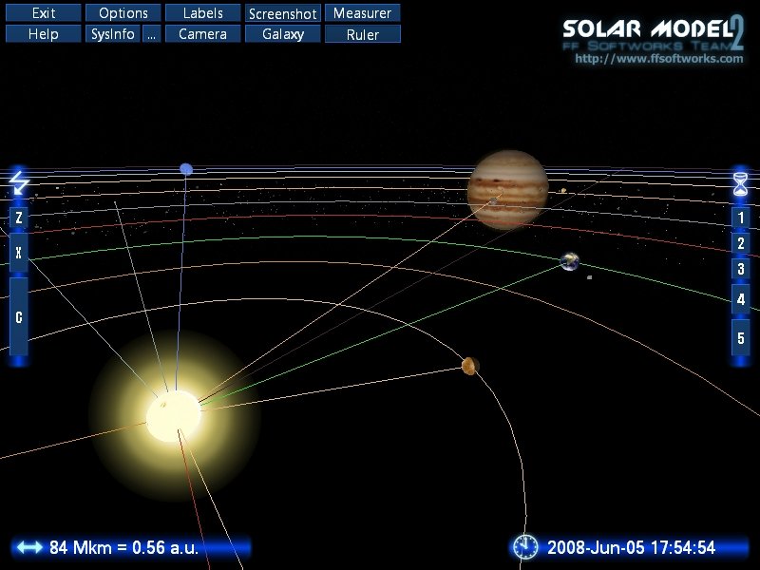Click the clock icon beside the date
760x570 pixels.
[x=524, y=546]
